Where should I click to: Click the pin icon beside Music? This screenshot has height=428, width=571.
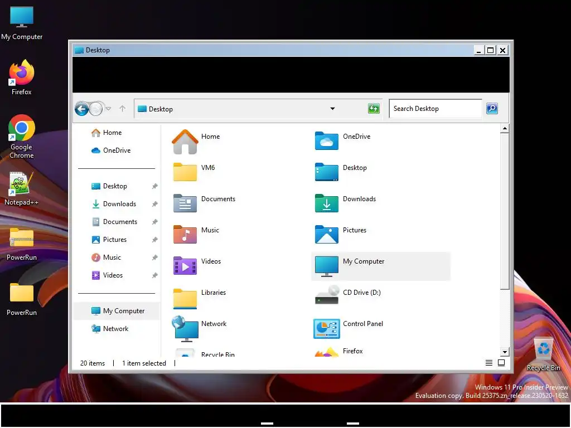point(155,257)
